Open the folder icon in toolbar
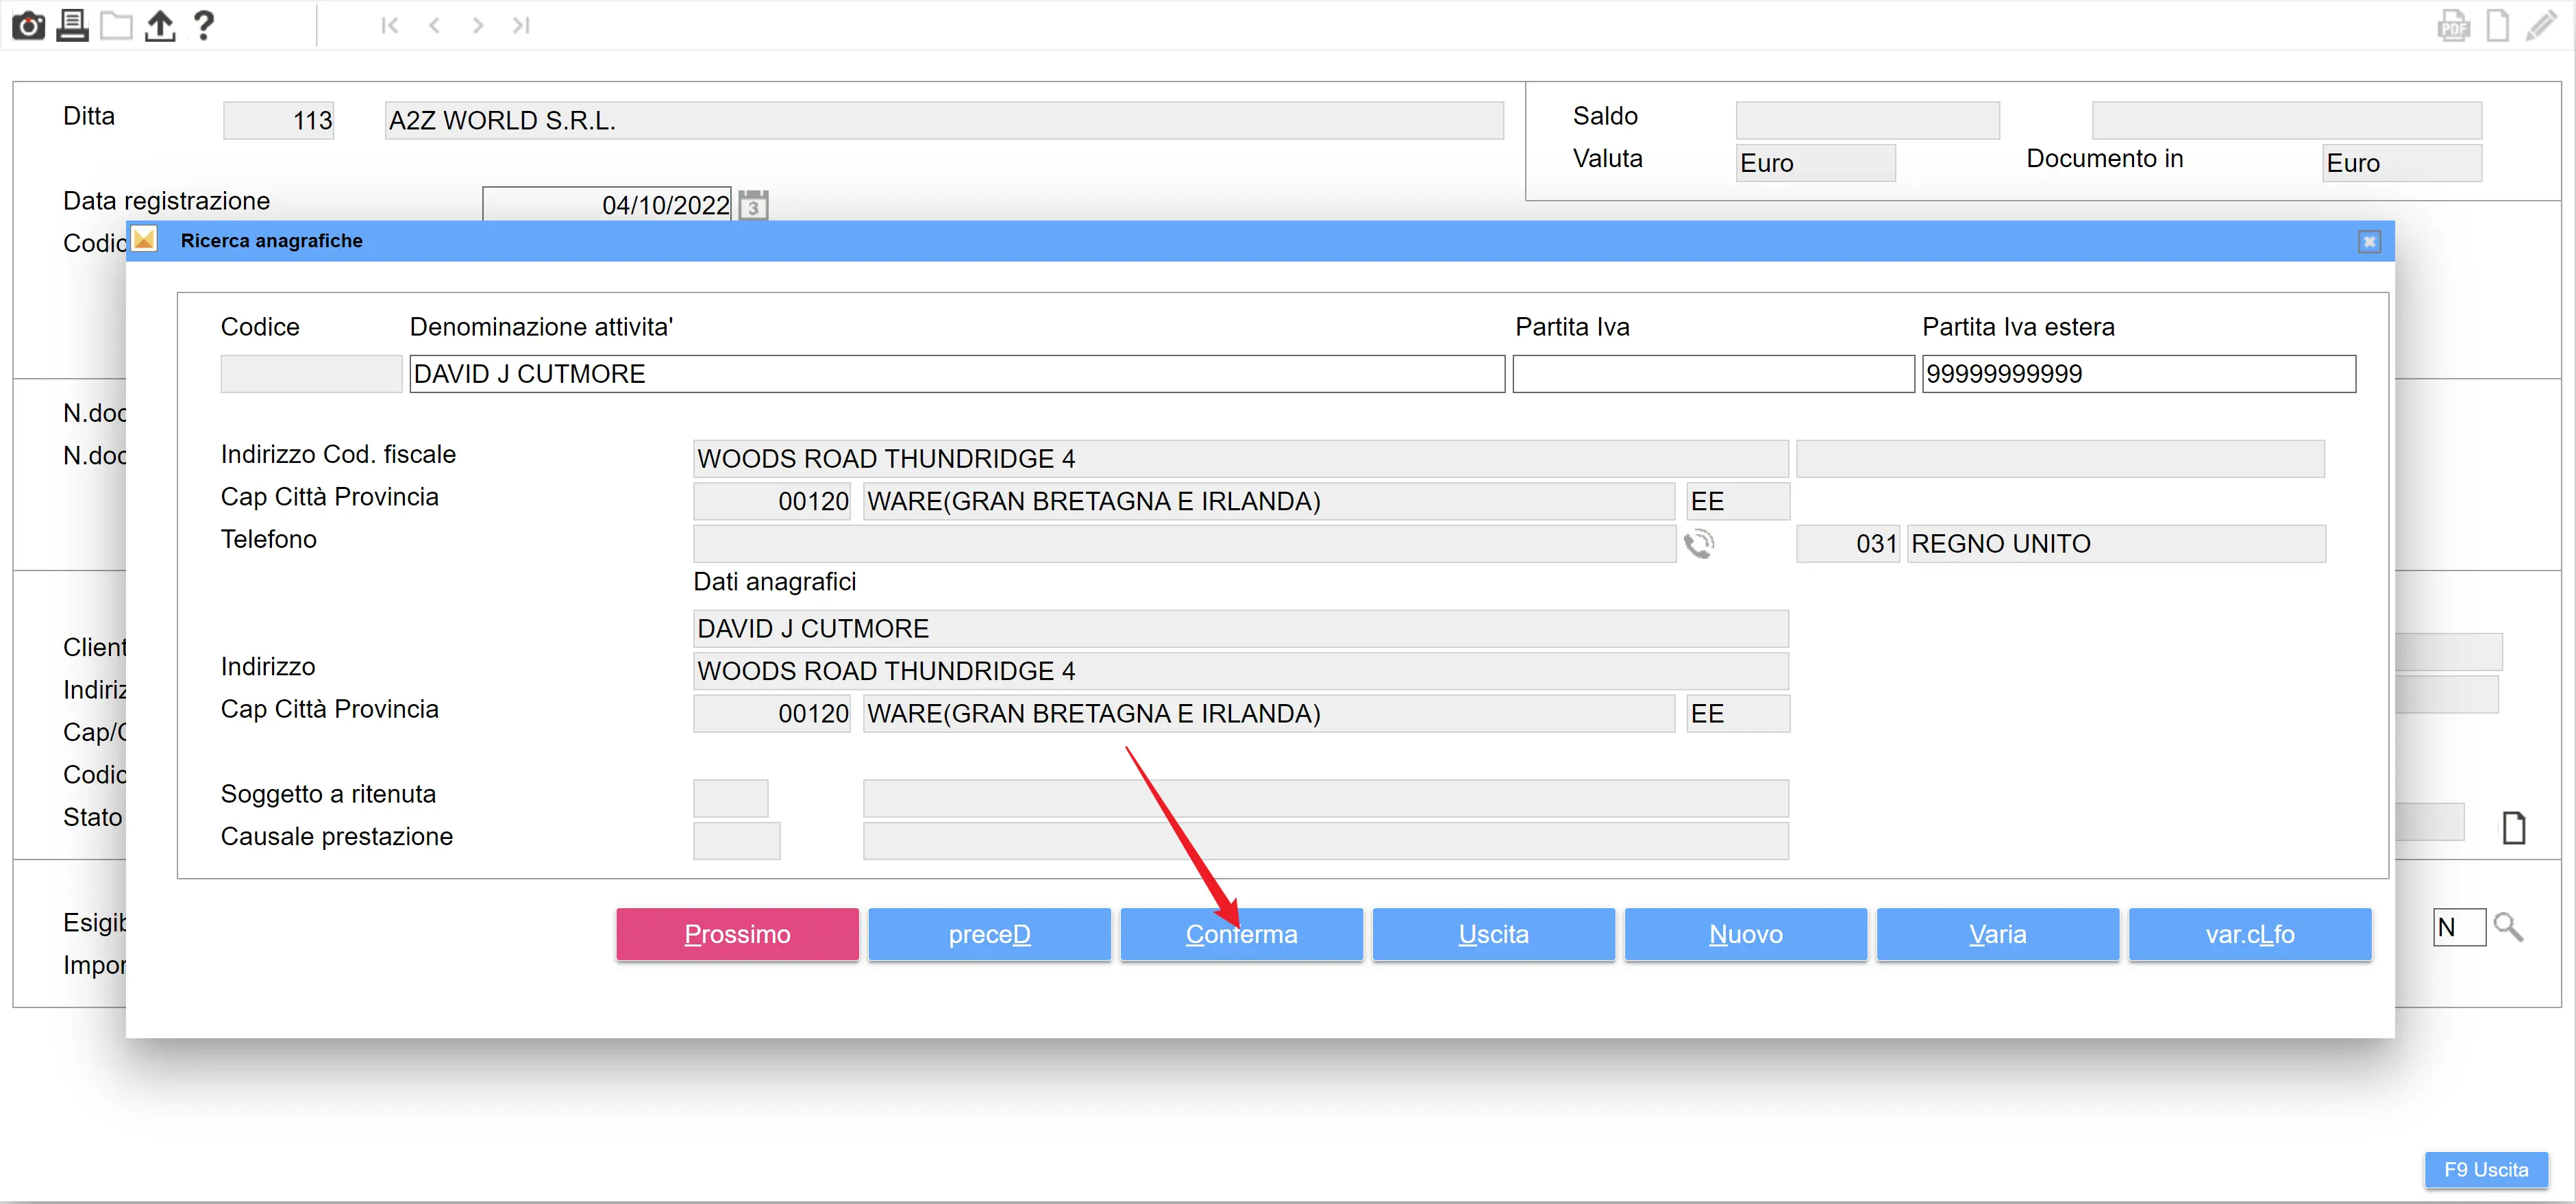 [116, 25]
